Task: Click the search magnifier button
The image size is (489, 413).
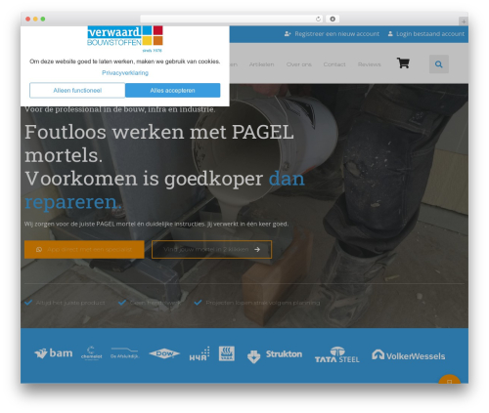Action: pos(439,64)
